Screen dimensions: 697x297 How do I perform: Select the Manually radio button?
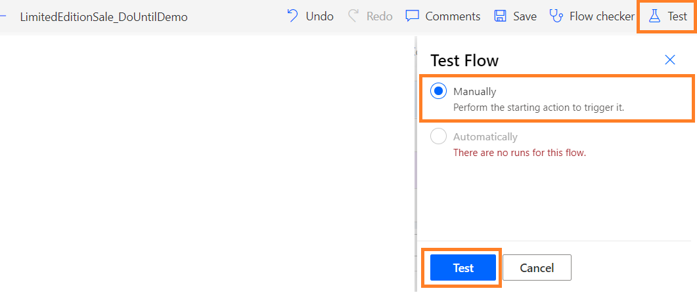coord(438,91)
